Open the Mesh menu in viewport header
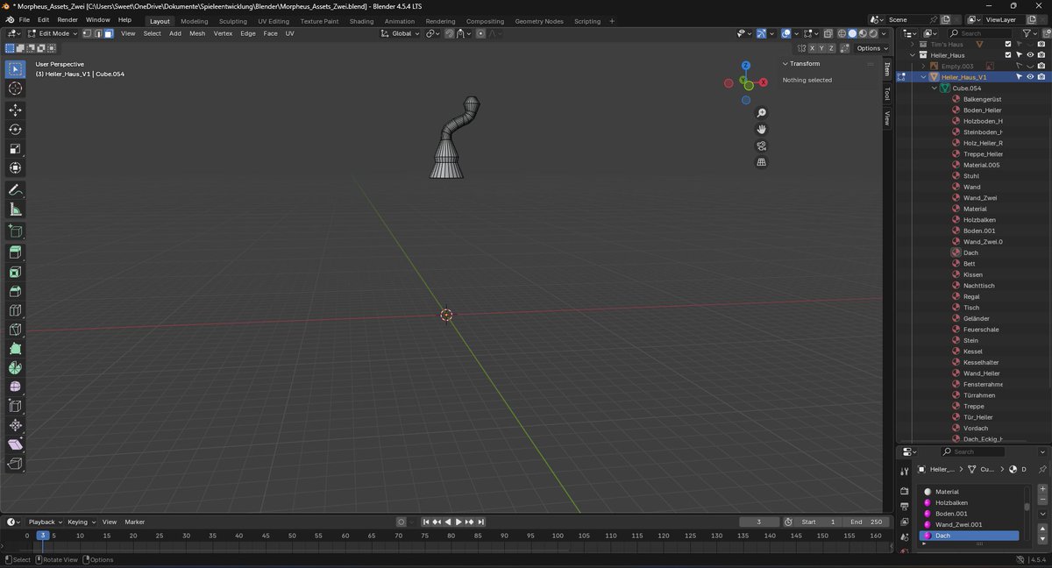This screenshot has height=568, width=1052. [197, 33]
